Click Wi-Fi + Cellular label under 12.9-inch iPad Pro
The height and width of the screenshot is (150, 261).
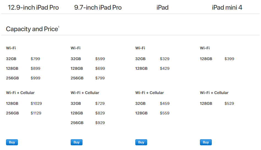pyautogui.click(x=20, y=93)
